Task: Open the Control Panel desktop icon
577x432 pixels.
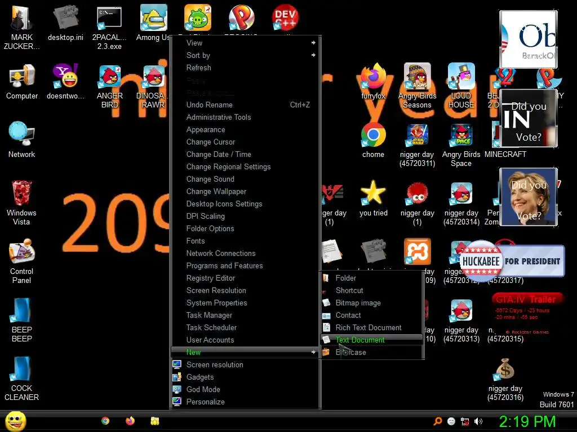Action: pyautogui.click(x=22, y=262)
